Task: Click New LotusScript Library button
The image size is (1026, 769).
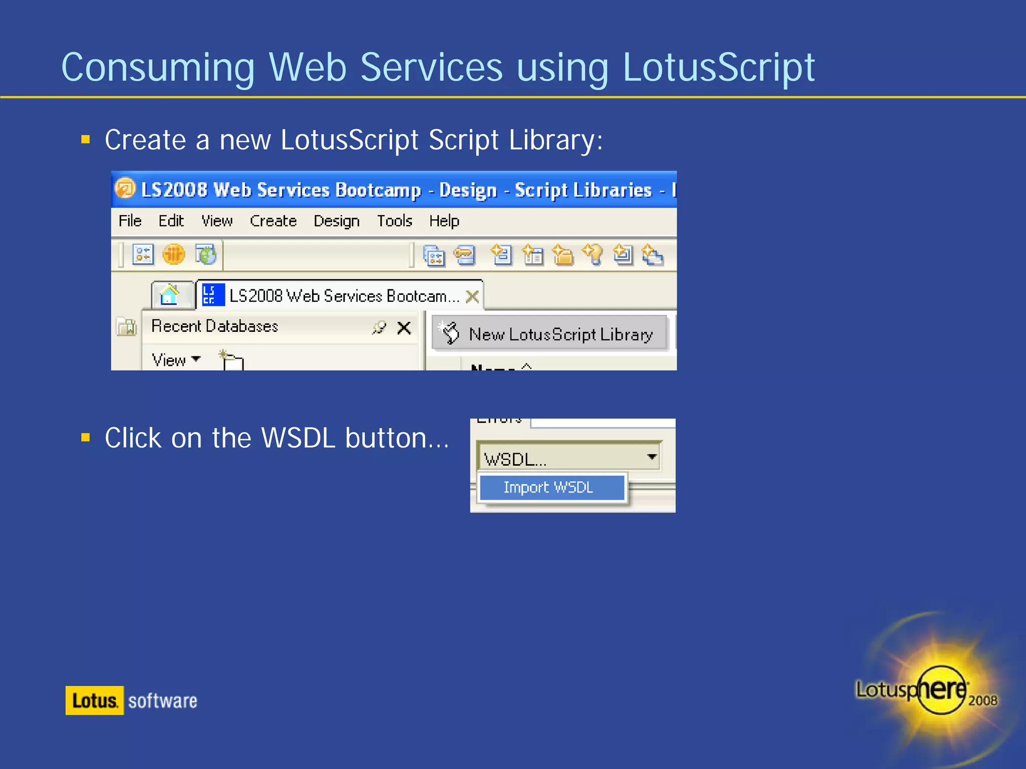Action: (550, 333)
